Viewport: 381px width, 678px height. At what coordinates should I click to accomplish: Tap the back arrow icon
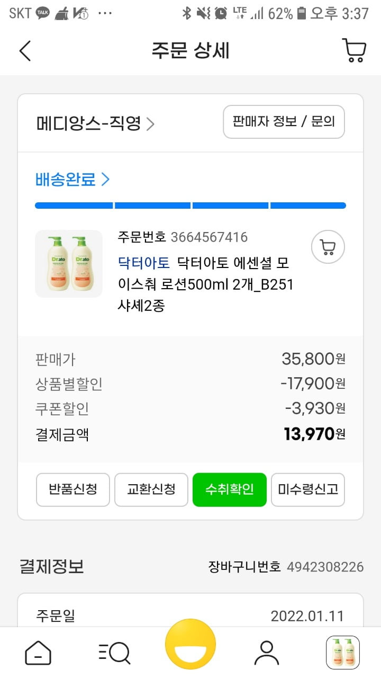pos(25,51)
